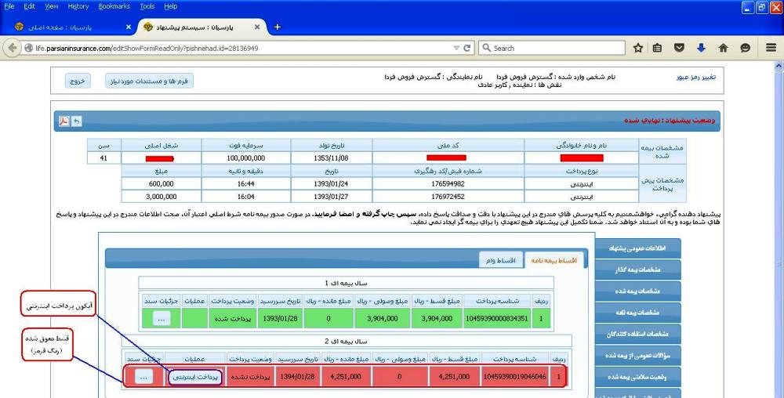Switch to the پارسیان : سیستم پیشنهاد tab
The image size is (784, 398).
pyautogui.click(x=200, y=27)
